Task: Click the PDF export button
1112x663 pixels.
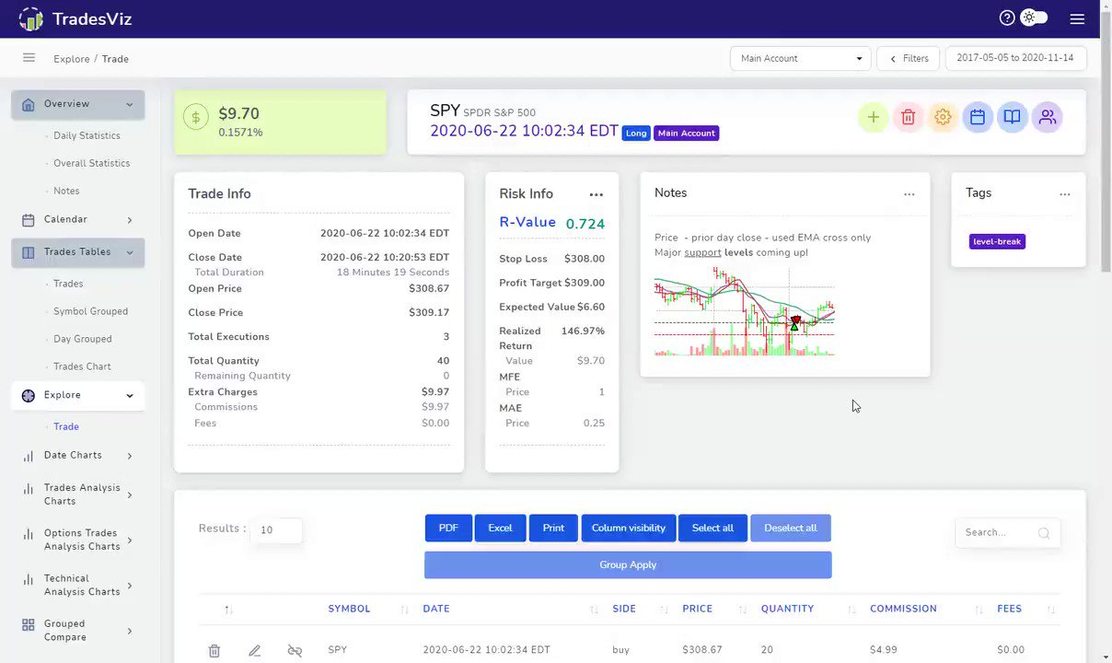Action: pos(448,528)
